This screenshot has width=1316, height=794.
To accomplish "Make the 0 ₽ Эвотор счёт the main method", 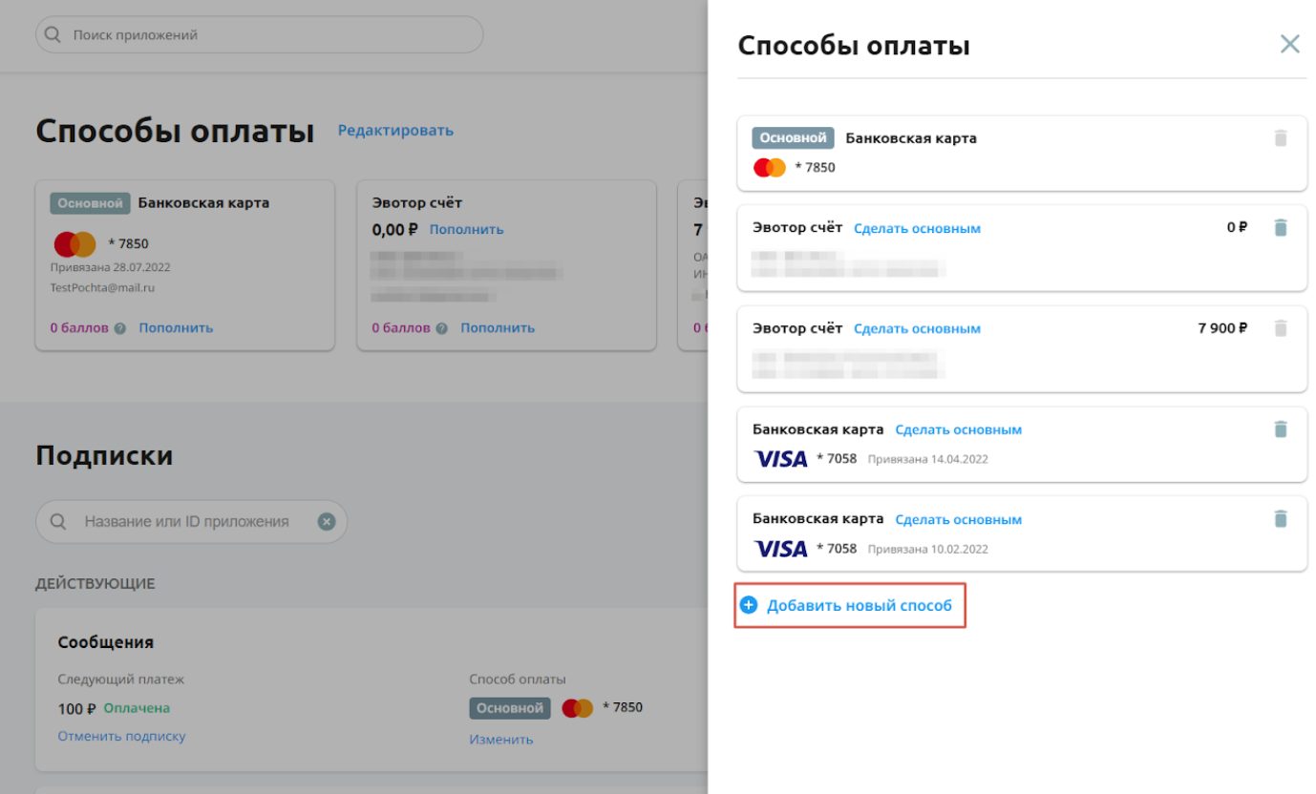I will (917, 228).
